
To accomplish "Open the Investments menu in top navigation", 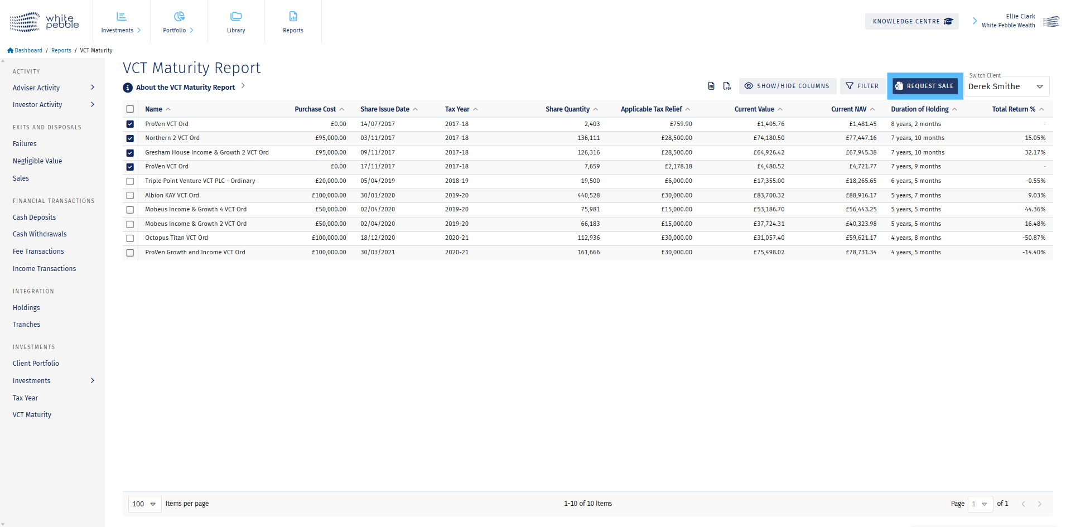I will 121,22.
